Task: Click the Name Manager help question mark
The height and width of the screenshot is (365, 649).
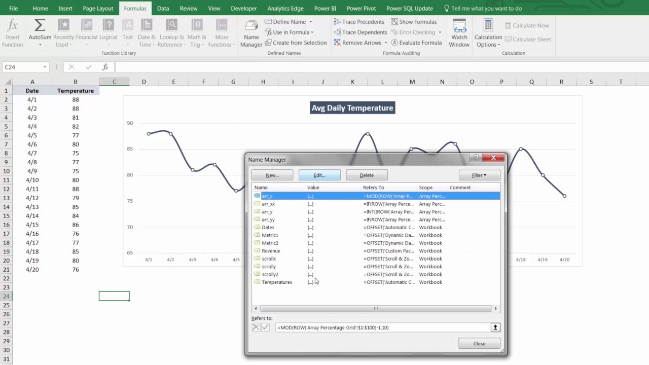Action: (x=476, y=158)
